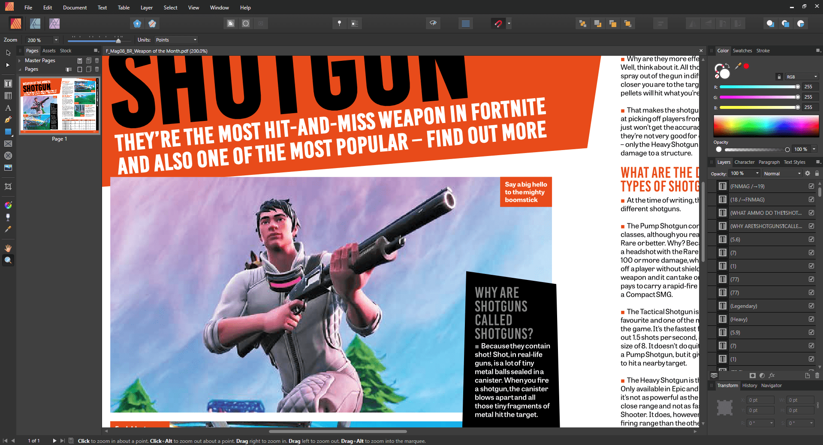The image size is (823, 445).
Task: Open the Layer menu
Action: (x=147, y=7)
